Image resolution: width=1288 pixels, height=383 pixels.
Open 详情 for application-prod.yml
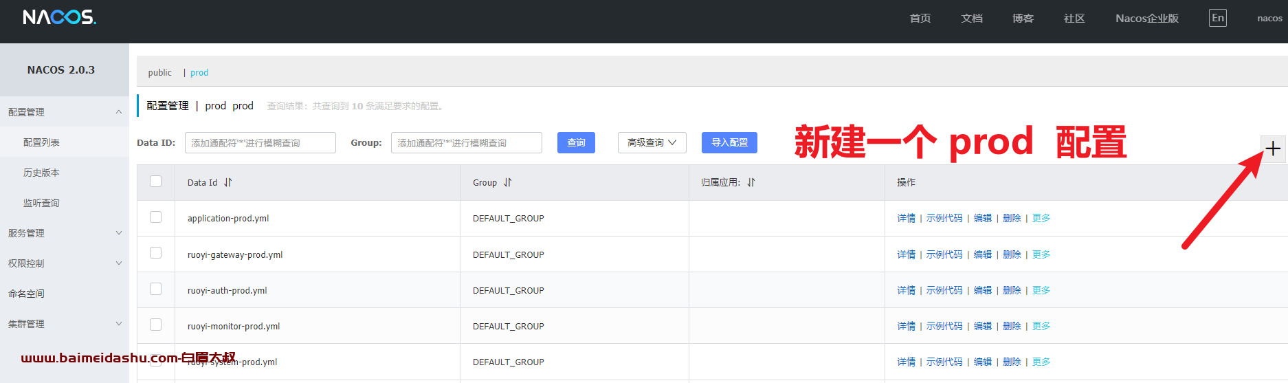pos(906,218)
